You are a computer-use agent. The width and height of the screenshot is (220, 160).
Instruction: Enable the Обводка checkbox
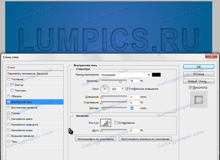[9, 96]
